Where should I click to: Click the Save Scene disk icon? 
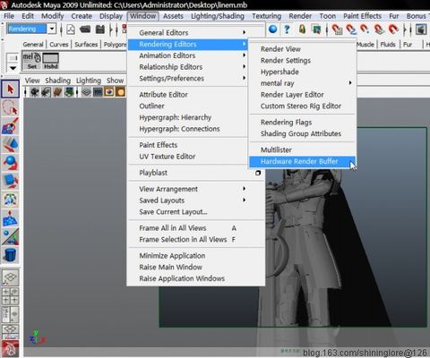(x=100, y=30)
